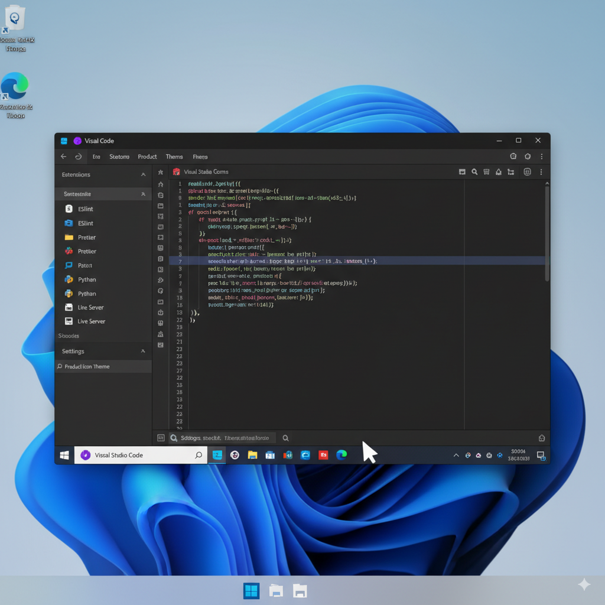Viewport: 605px width, 605px height.
Task: Click the home icon in activity bar
Action: pyautogui.click(x=161, y=184)
